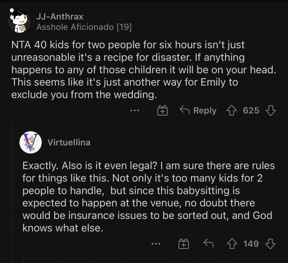
Task: Open more options on JJ-Anthrax's comment
Action: pyautogui.click(x=135, y=110)
